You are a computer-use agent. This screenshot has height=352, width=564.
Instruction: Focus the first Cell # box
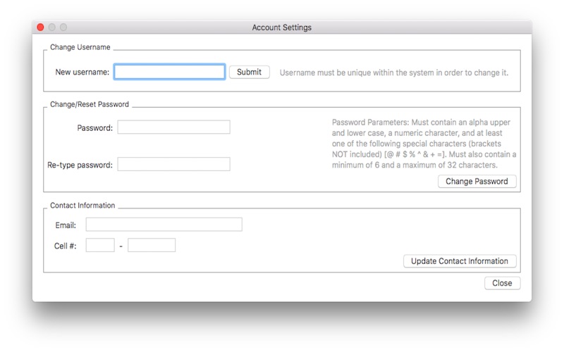[x=100, y=245]
